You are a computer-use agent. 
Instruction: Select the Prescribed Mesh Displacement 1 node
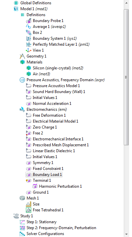pyautogui.click(x=61, y=145)
